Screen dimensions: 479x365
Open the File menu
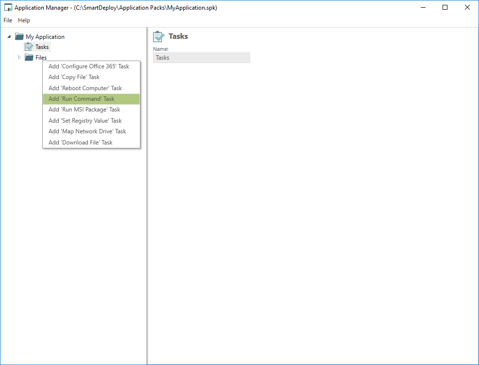coord(8,20)
